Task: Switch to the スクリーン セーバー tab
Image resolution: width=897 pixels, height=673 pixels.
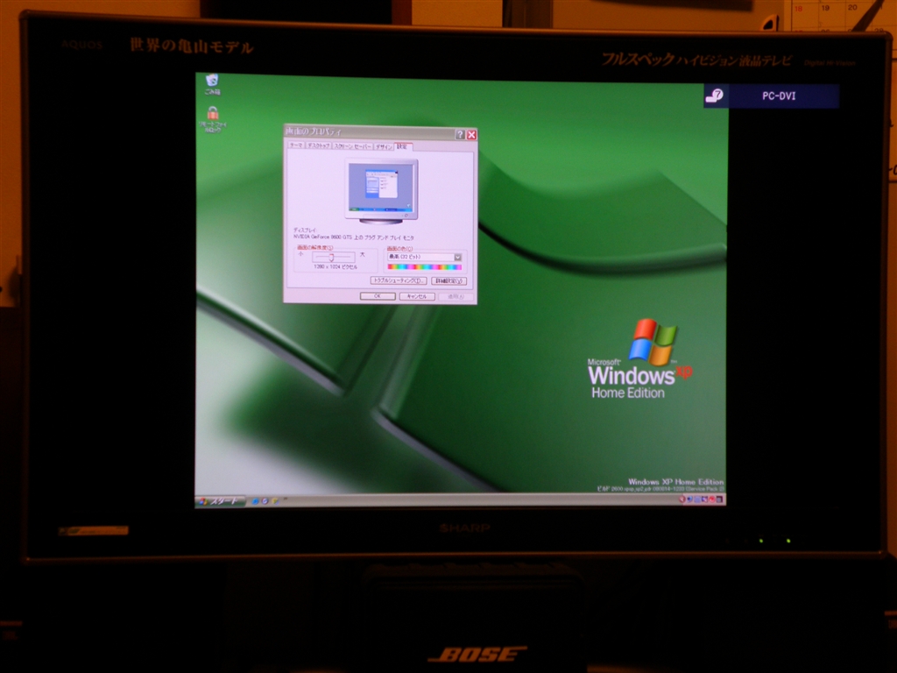Action: pos(352,146)
